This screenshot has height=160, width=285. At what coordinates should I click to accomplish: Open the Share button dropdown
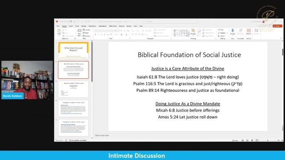281,26
